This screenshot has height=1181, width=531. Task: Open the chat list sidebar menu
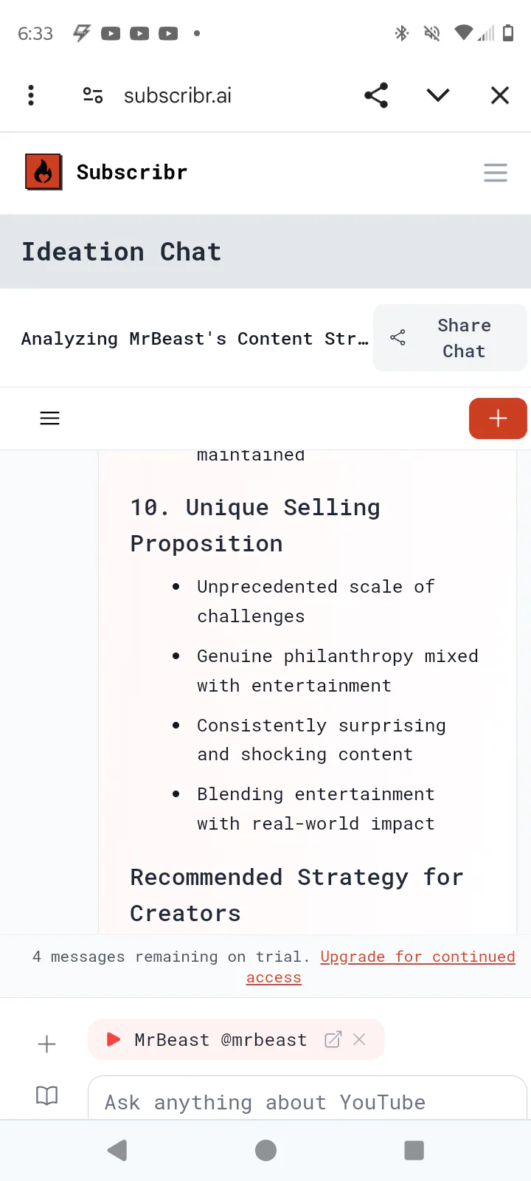pos(49,419)
